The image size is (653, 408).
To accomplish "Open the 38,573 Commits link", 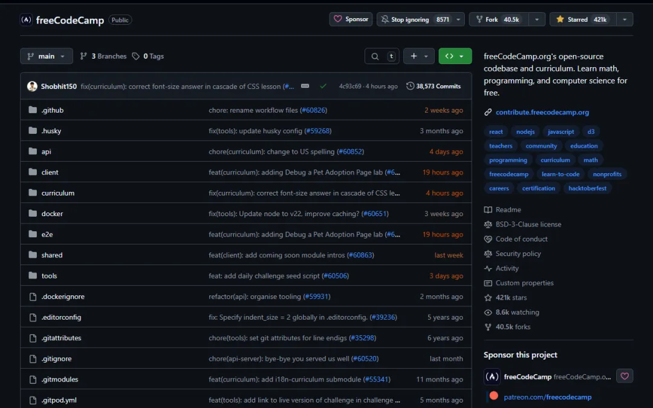I will point(438,87).
